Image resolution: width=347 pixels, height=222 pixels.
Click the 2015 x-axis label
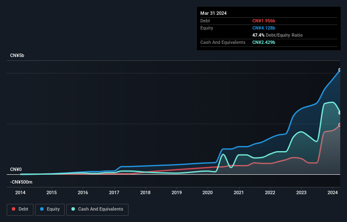click(x=52, y=192)
